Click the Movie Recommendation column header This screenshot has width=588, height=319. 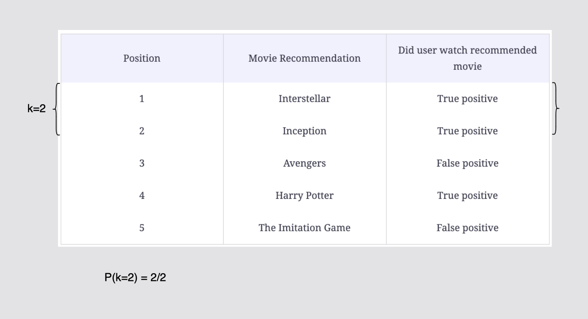(304, 58)
